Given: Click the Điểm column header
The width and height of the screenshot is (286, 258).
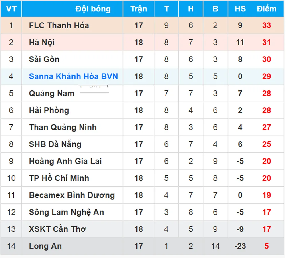Looking at the screenshot, I should tap(267, 9).
